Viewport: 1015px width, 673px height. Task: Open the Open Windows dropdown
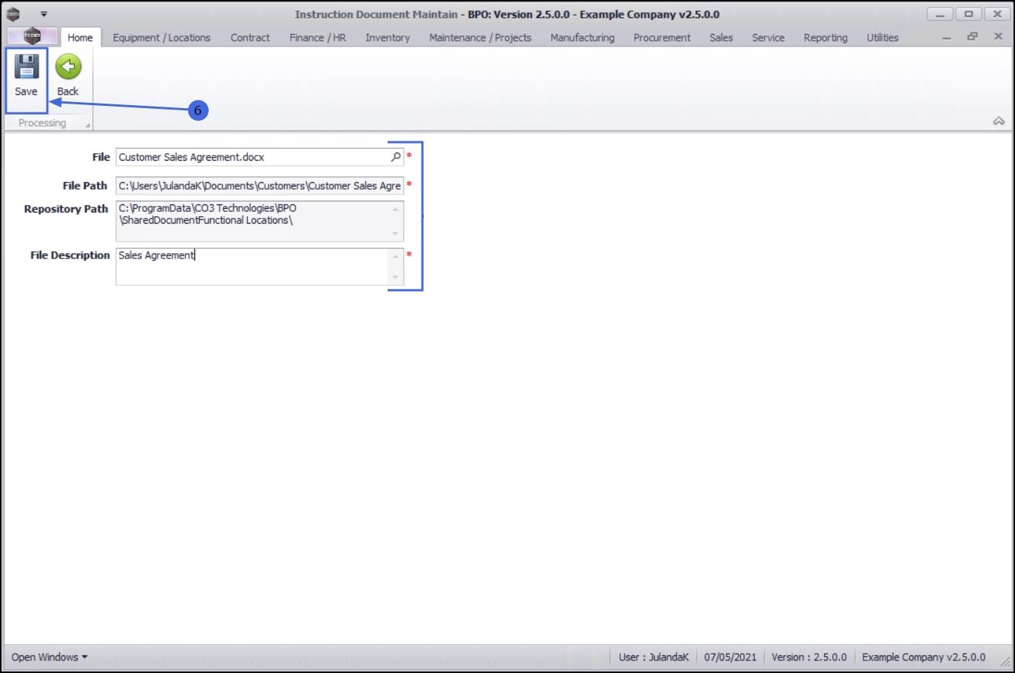pos(49,657)
